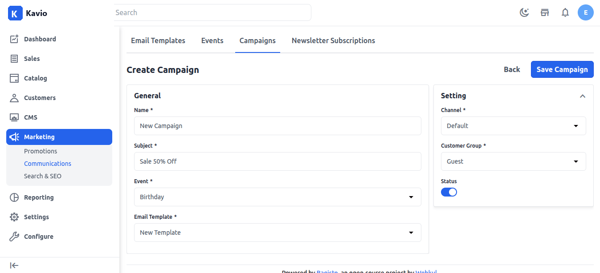Switch to the Email Templates tab

158,40
